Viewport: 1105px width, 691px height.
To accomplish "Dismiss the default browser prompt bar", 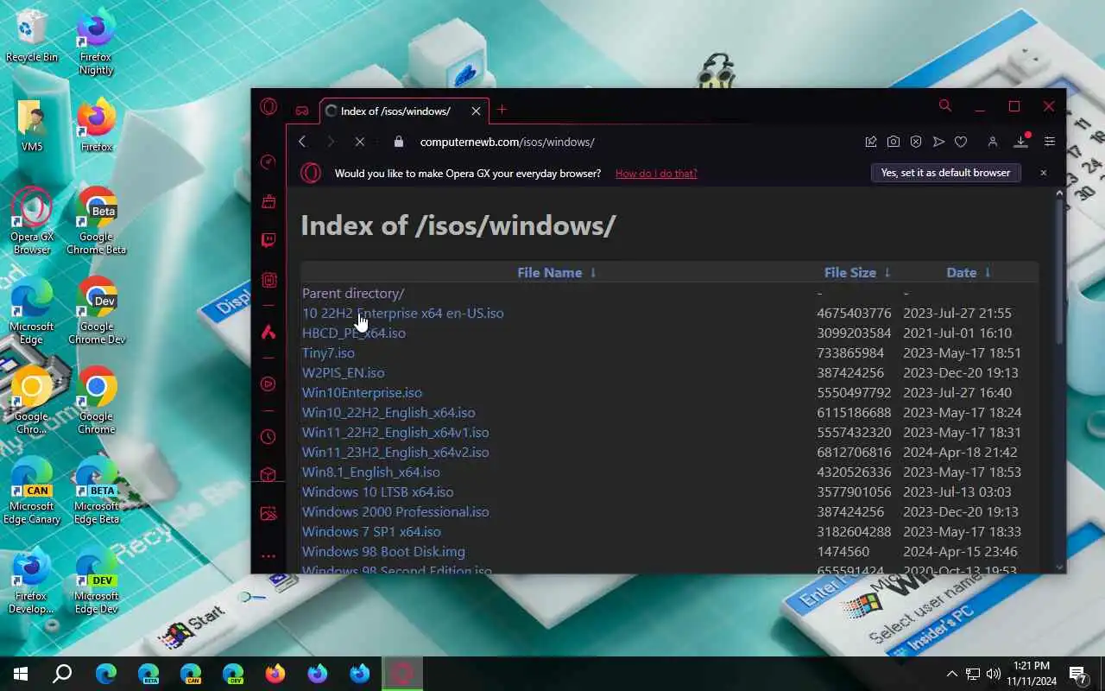I will click(1043, 173).
